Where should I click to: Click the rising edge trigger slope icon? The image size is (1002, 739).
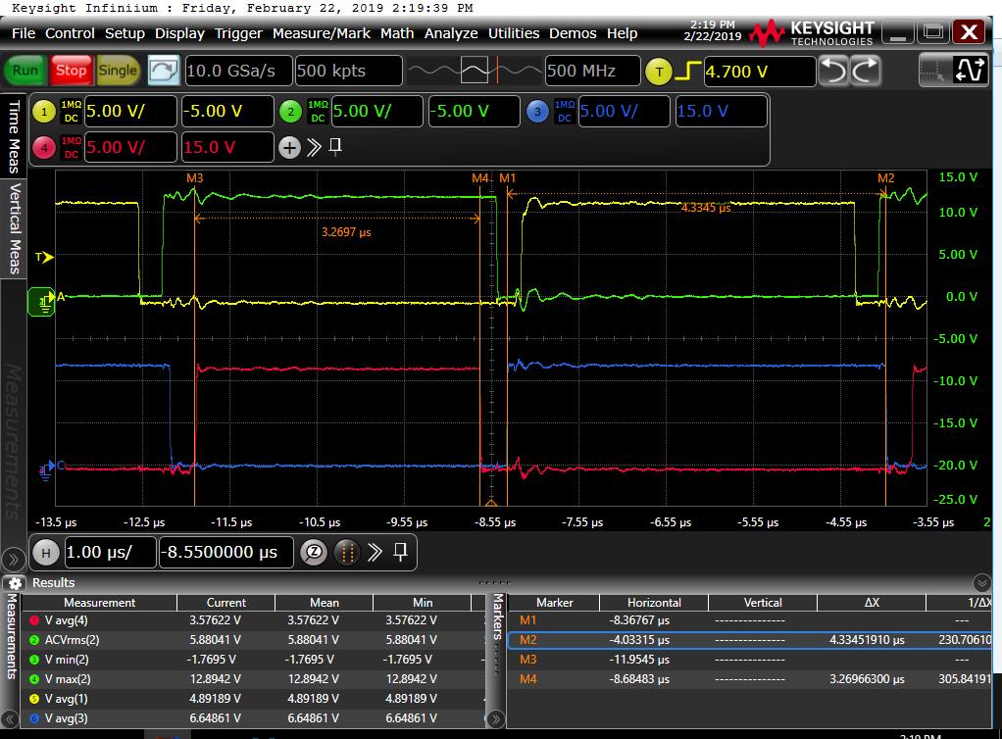click(687, 71)
